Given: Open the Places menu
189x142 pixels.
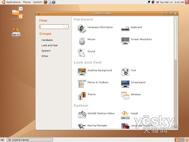Looking at the screenshot, I should pos(27,2).
